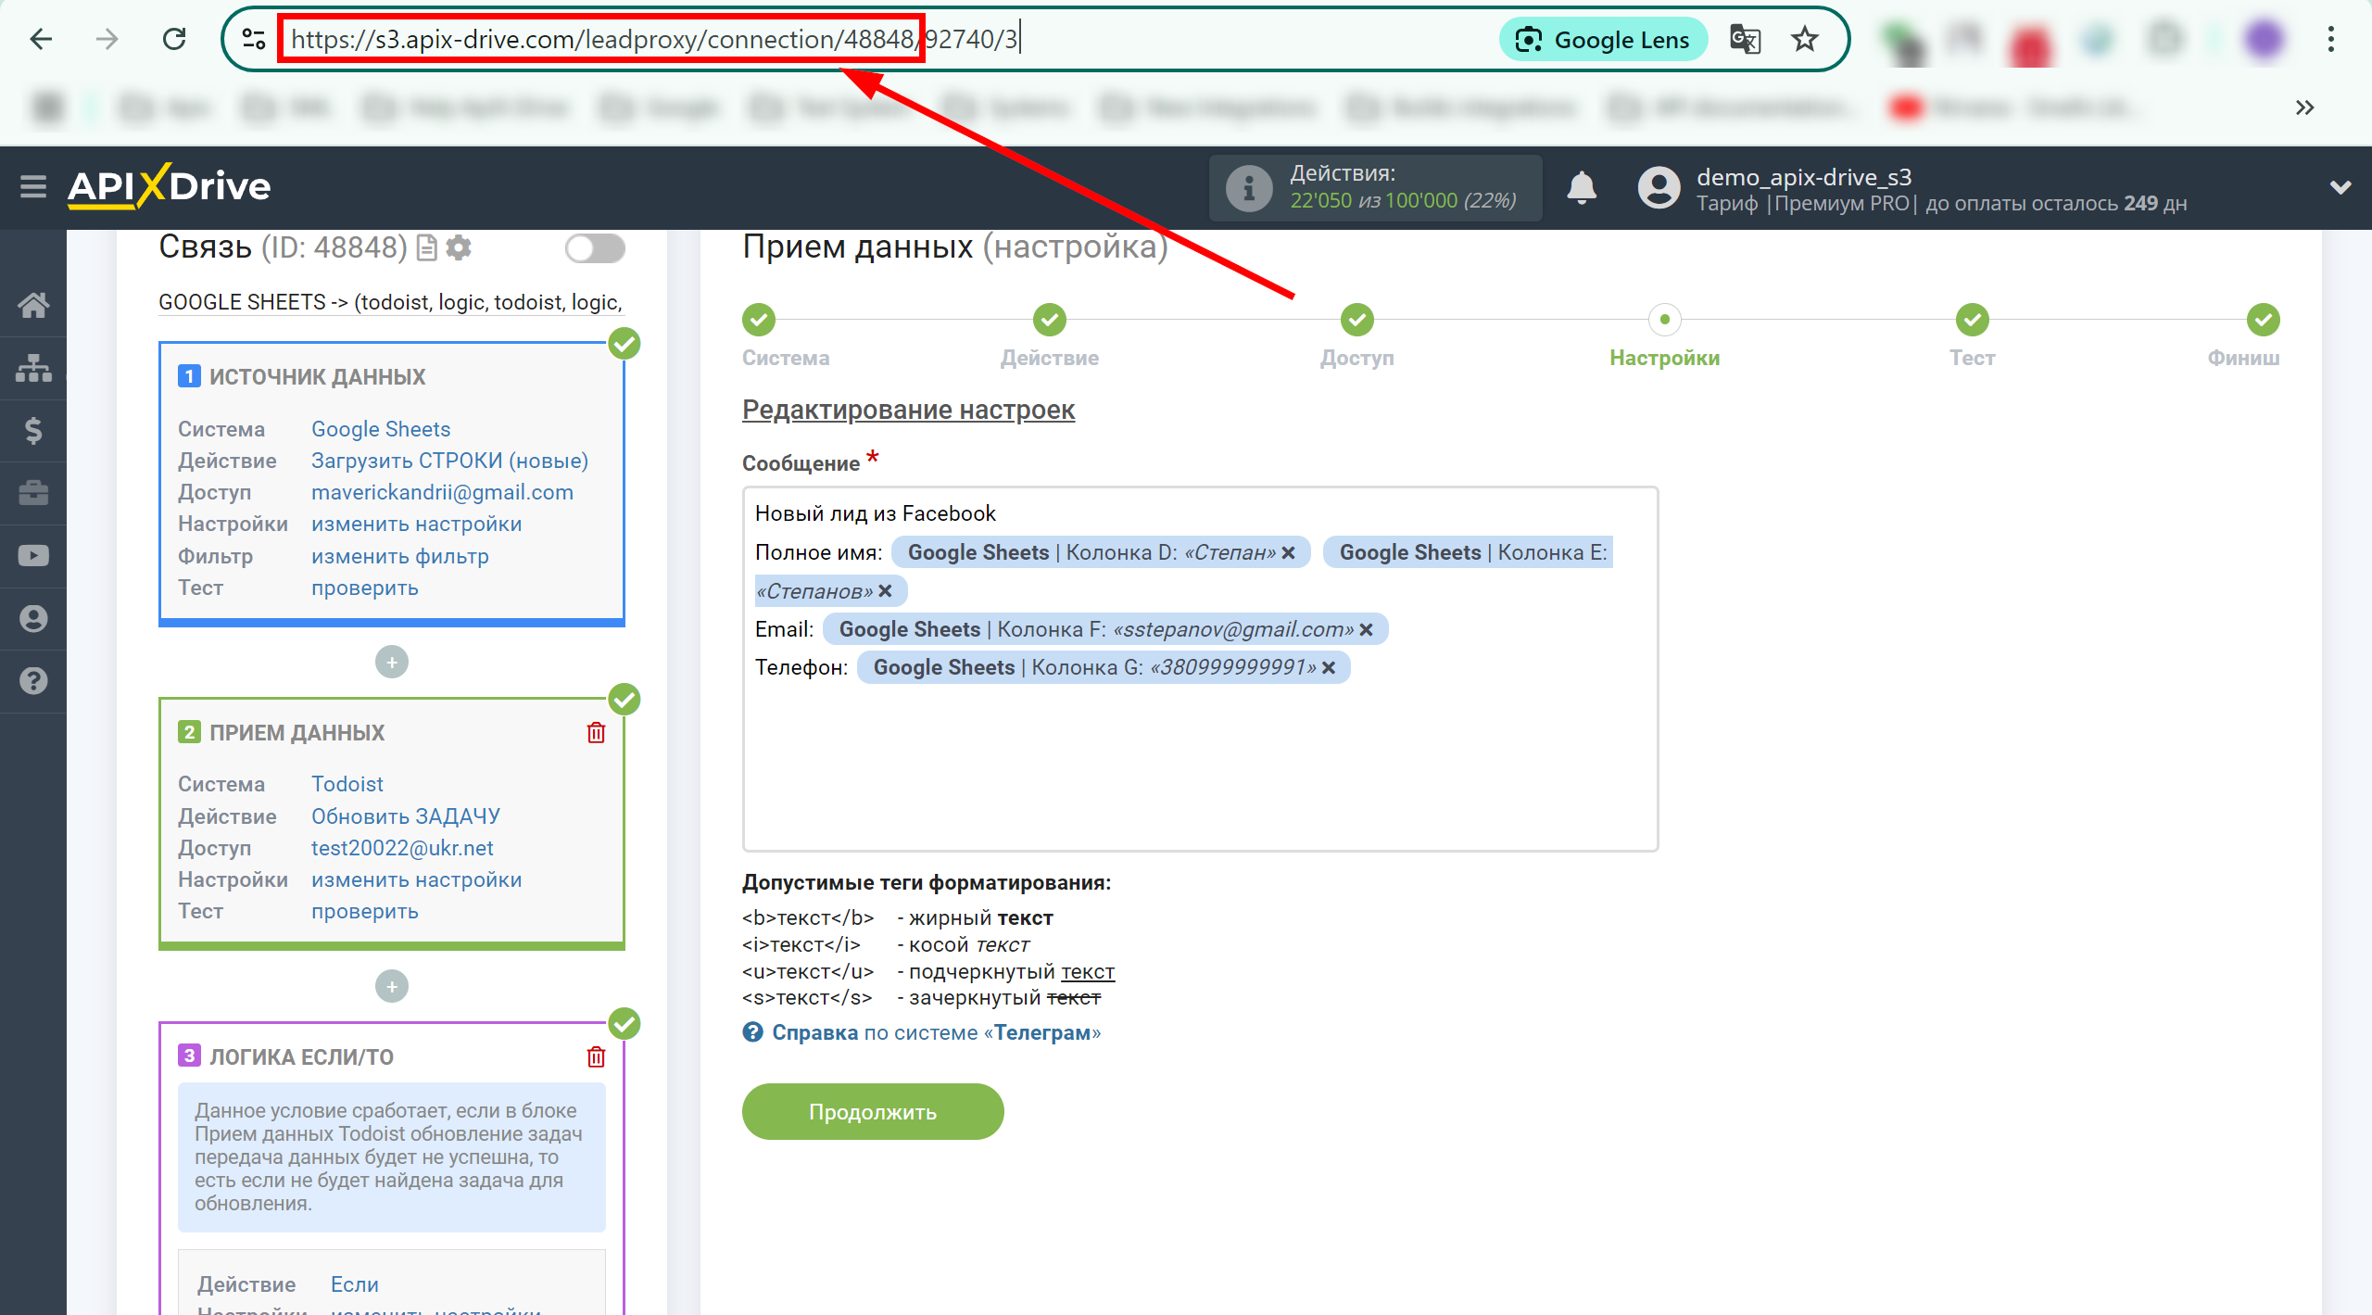Go to the Действие step
This screenshot has width=2372, height=1315.
1049,320
